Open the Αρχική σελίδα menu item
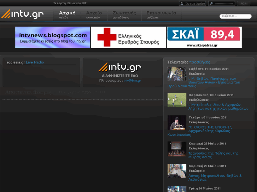The width and height of the screenshot is (257, 192). pos(67,15)
